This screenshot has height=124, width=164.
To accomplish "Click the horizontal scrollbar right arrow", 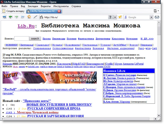I will [156, 119].
